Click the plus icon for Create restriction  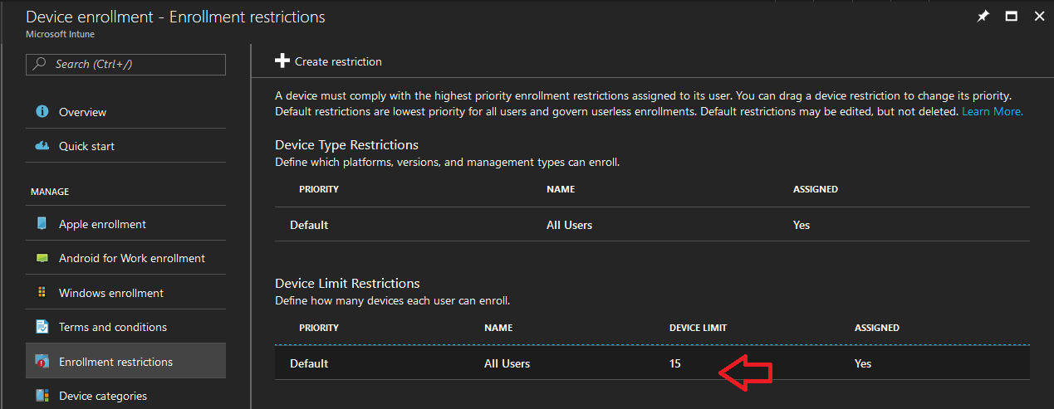point(282,61)
